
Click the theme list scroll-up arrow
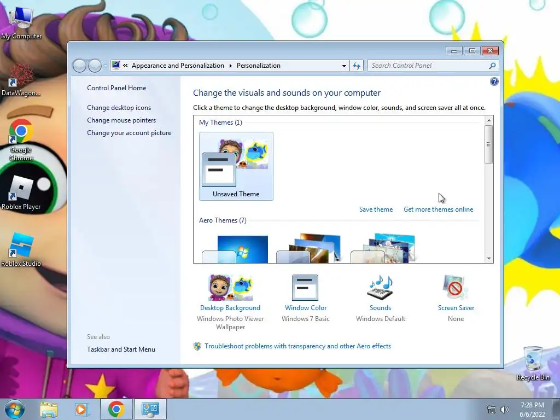(x=489, y=120)
